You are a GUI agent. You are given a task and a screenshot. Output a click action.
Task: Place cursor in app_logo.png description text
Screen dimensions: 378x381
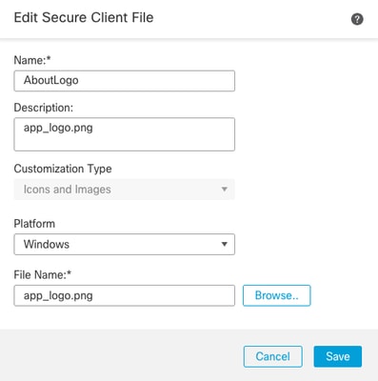[58, 128]
